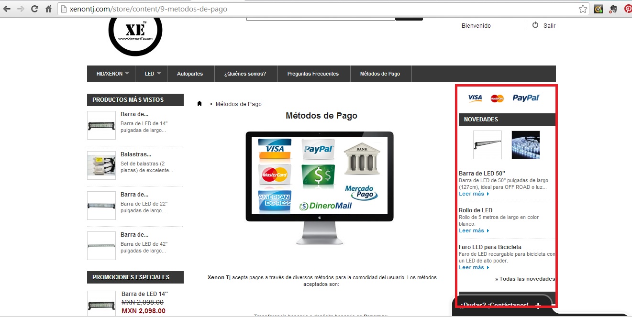Reload the page with the refresh icon

click(34, 9)
